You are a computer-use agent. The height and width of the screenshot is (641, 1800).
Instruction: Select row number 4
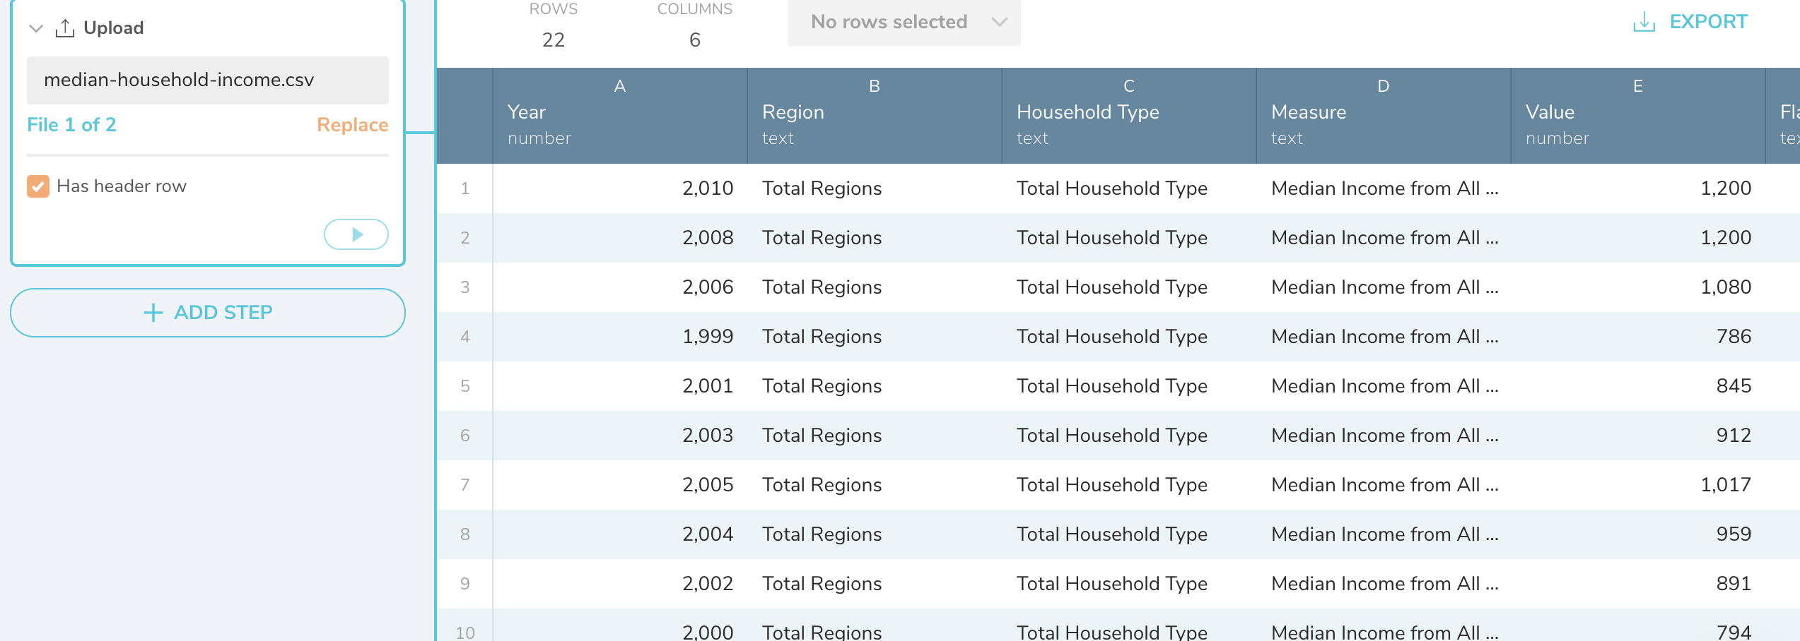coord(465,337)
